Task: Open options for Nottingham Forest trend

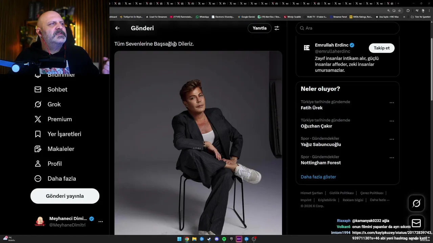Action: pos(392,158)
